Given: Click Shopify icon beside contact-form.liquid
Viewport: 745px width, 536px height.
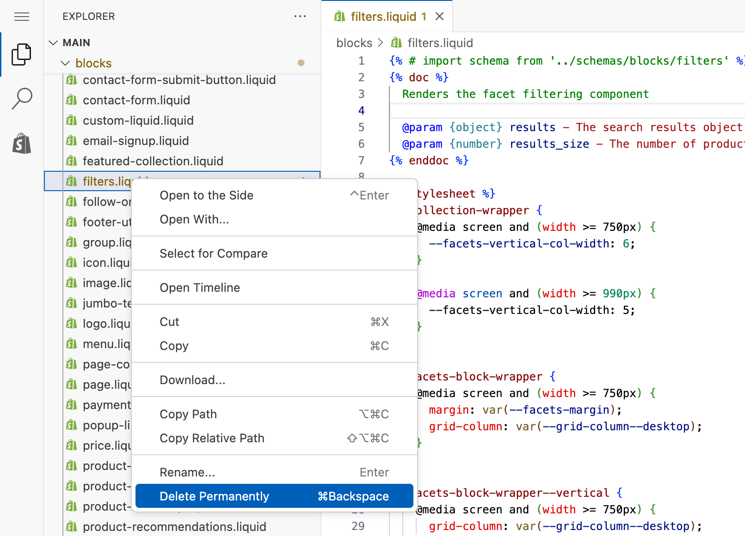Looking at the screenshot, I should (x=72, y=100).
